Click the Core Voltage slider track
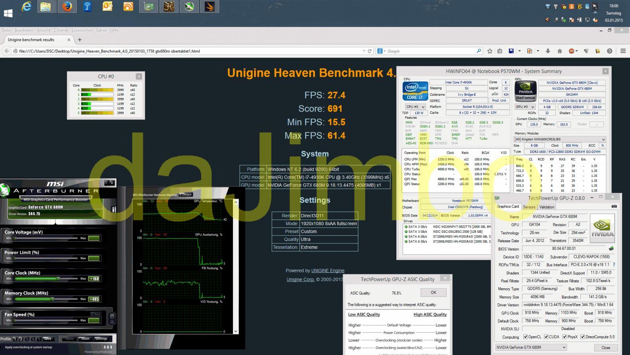 46,238
